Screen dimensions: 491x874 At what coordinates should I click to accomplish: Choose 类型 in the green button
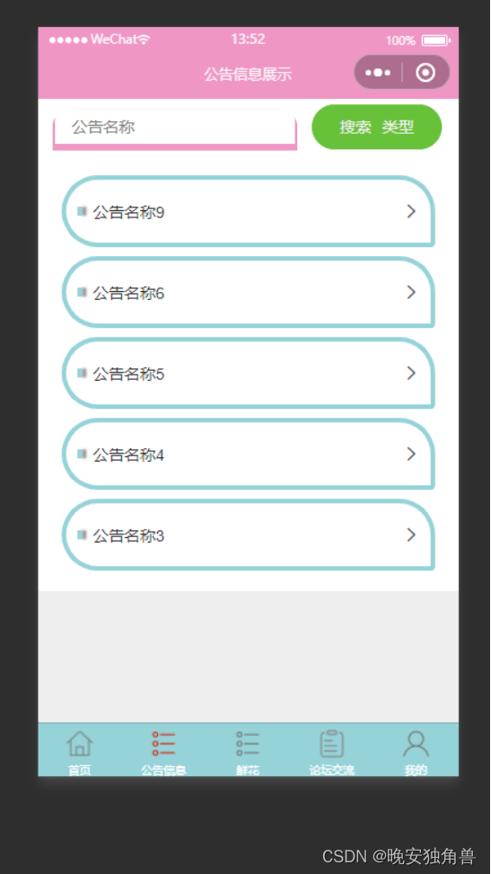point(398,127)
